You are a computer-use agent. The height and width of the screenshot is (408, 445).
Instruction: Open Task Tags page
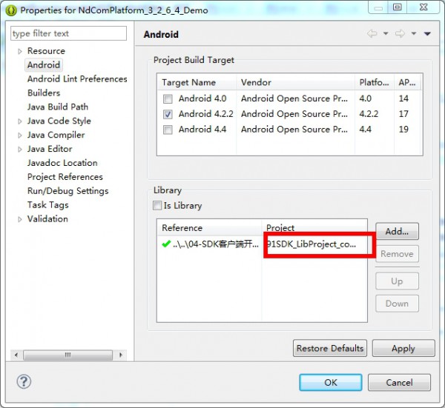point(48,205)
